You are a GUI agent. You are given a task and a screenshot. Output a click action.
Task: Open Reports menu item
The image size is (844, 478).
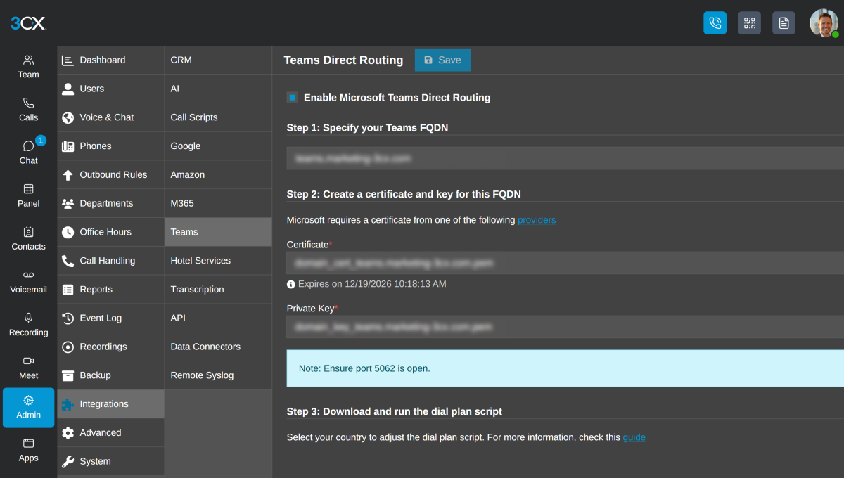coord(110,290)
